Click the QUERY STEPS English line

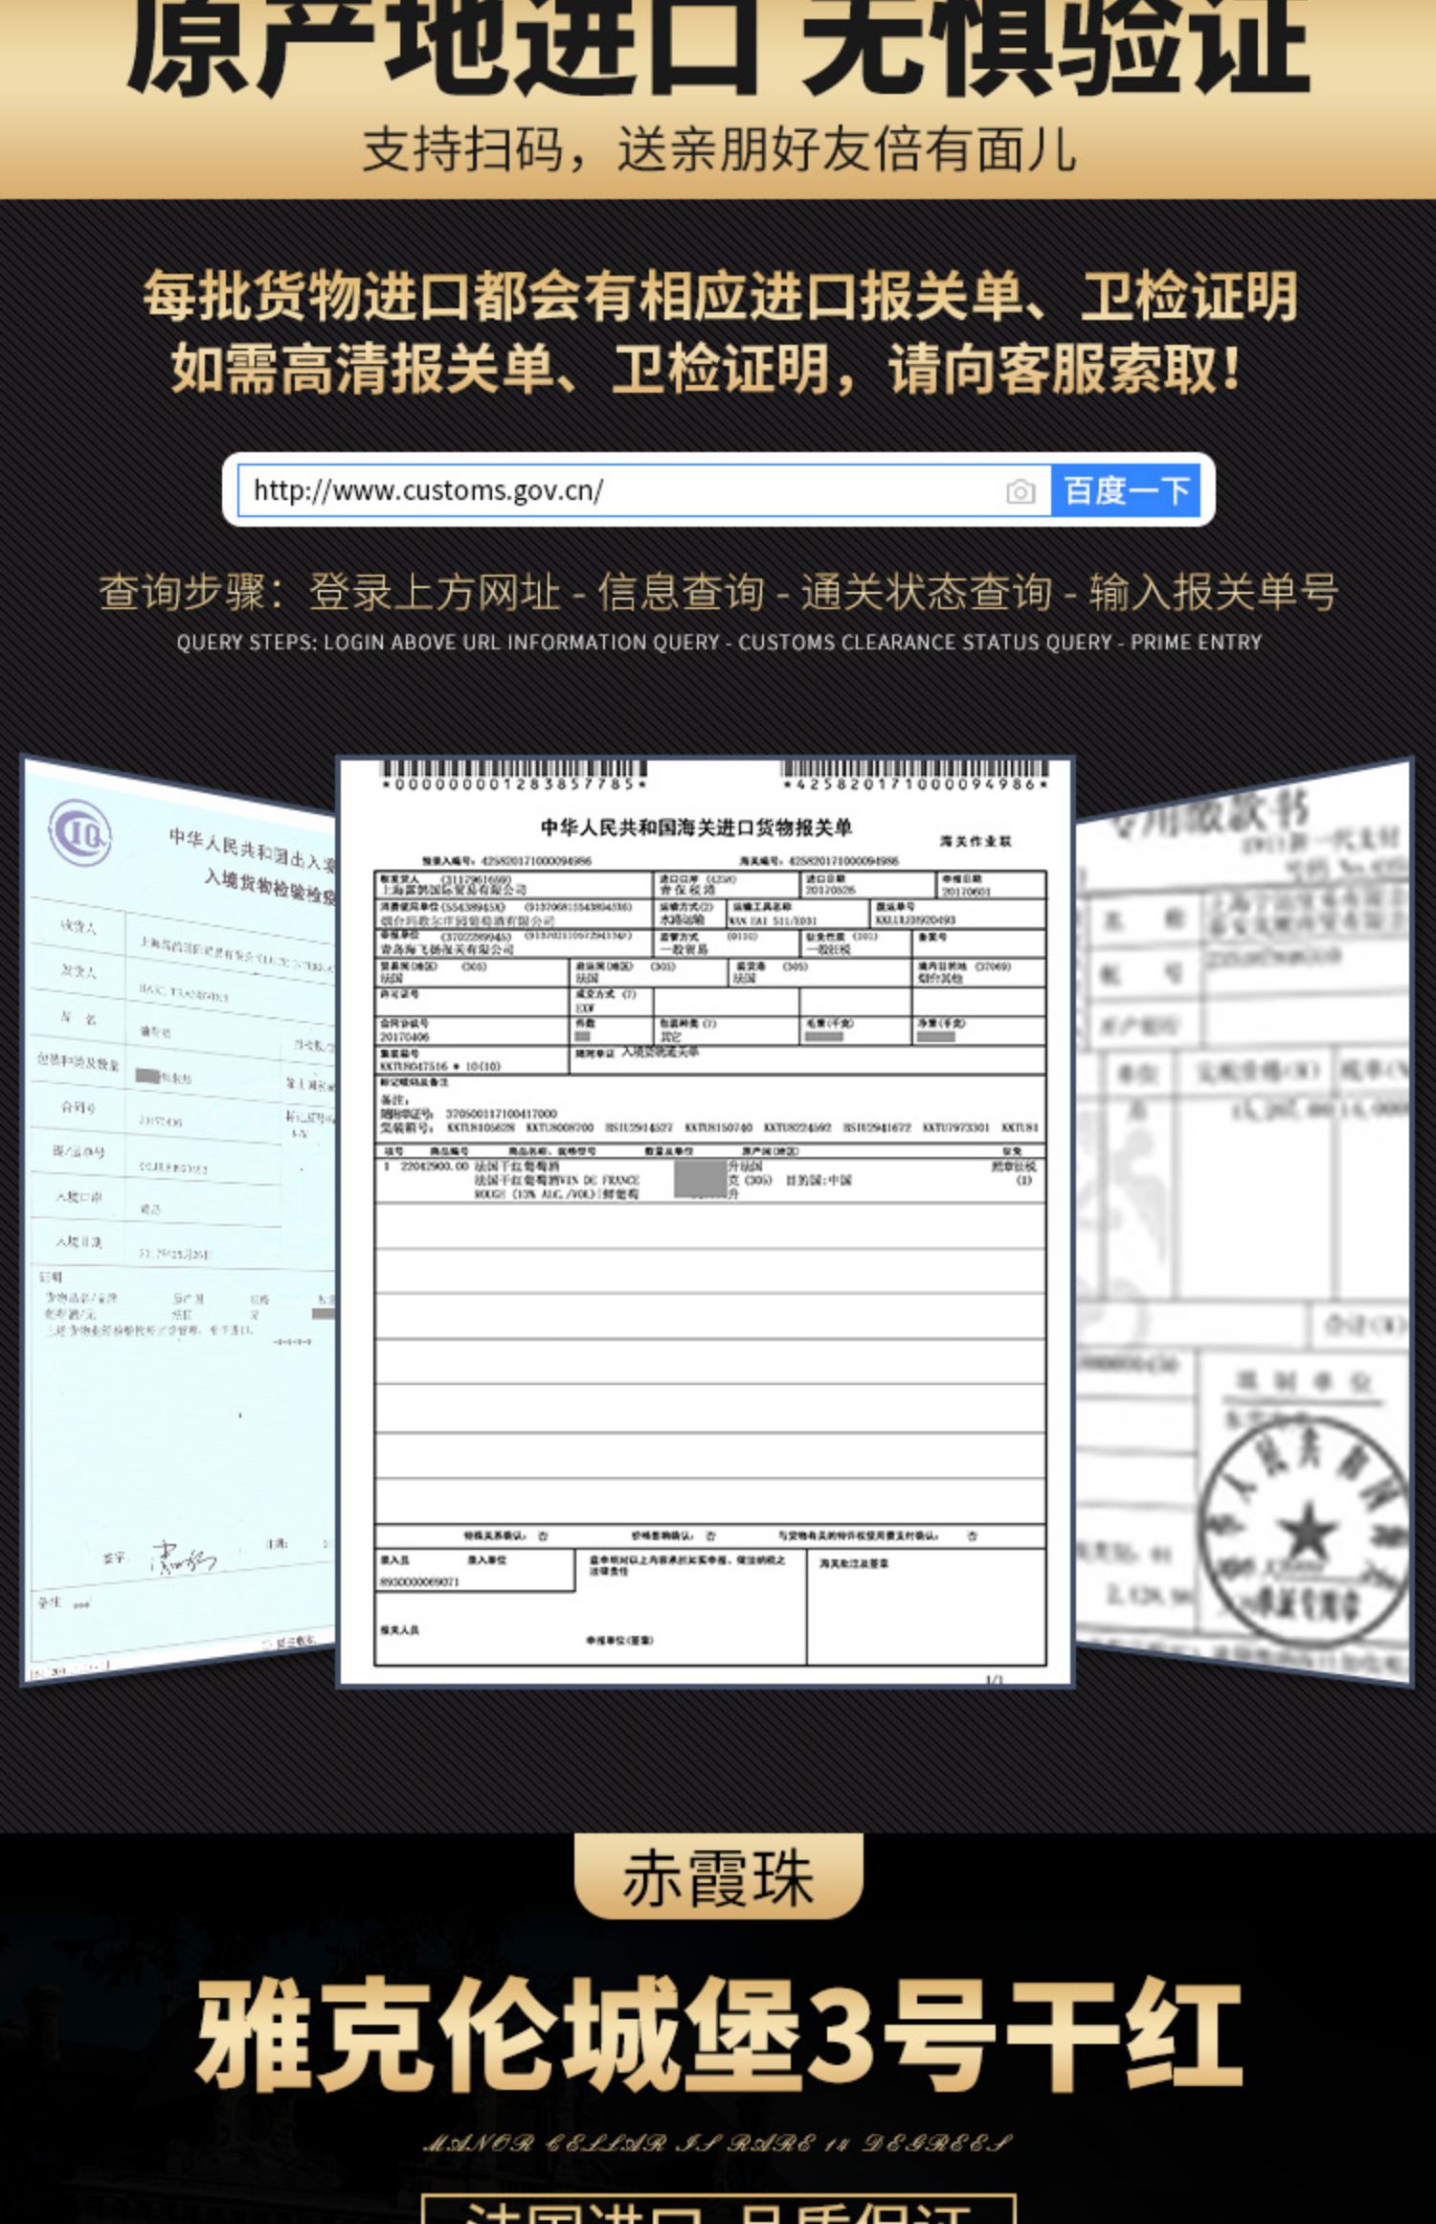click(x=719, y=643)
